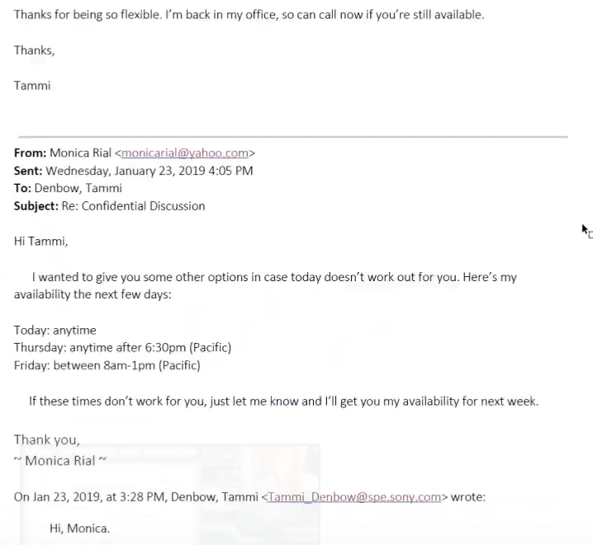The width and height of the screenshot is (593, 545).
Task: Click the sender name Monica Rial in header
Action: (x=81, y=153)
